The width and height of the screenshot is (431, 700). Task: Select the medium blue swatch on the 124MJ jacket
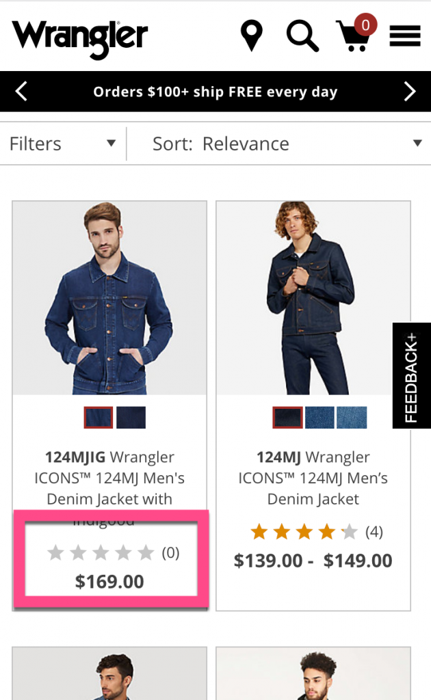(x=318, y=417)
